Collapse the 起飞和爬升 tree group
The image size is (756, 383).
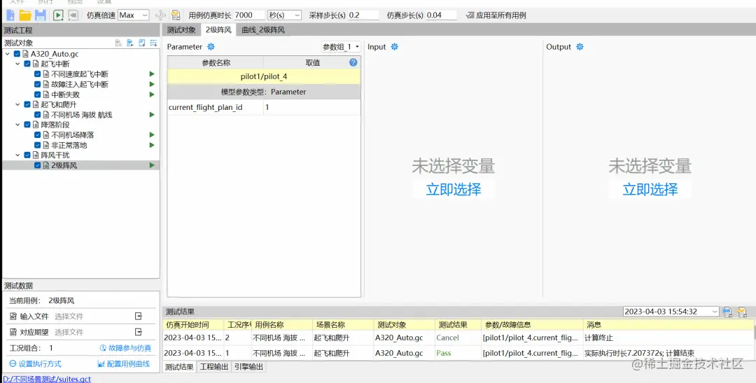(x=17, y=104)
